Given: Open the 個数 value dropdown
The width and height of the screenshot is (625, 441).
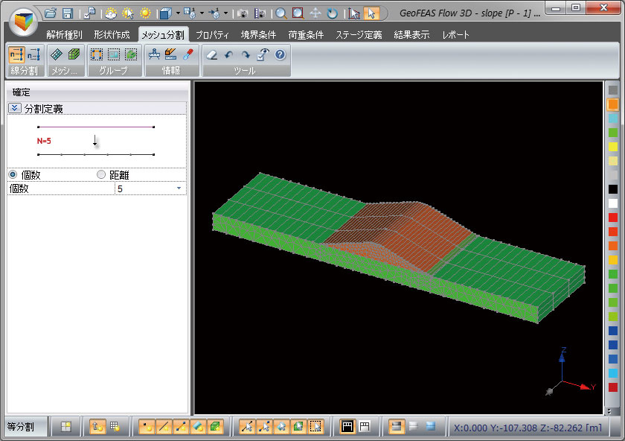Looking at the screenshot, I should pos(179,189).
